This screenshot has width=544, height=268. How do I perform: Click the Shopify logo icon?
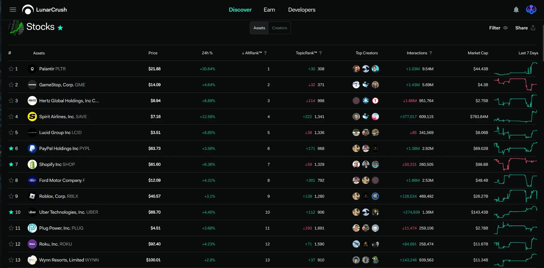pos(32,164)
